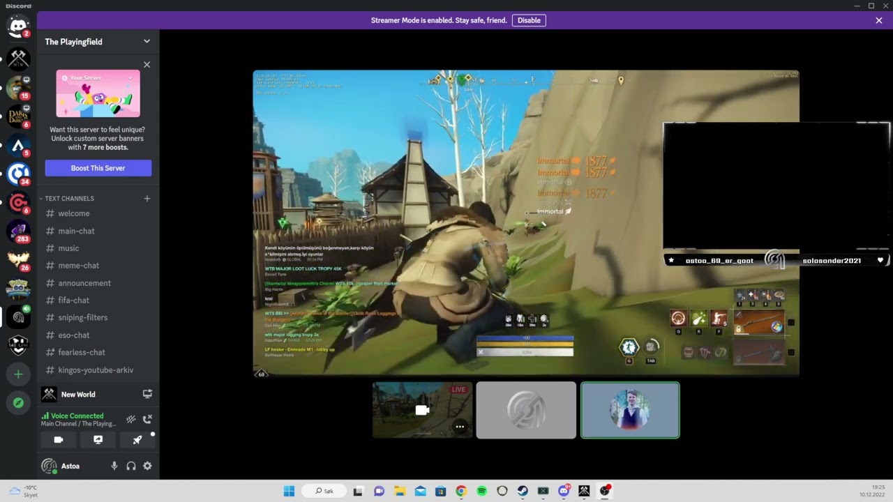The width and height of the screenshot is (893, 502).
Task: Open server icon with 34 notification badge
Action: pyautogui.click(x=18, y=174)
